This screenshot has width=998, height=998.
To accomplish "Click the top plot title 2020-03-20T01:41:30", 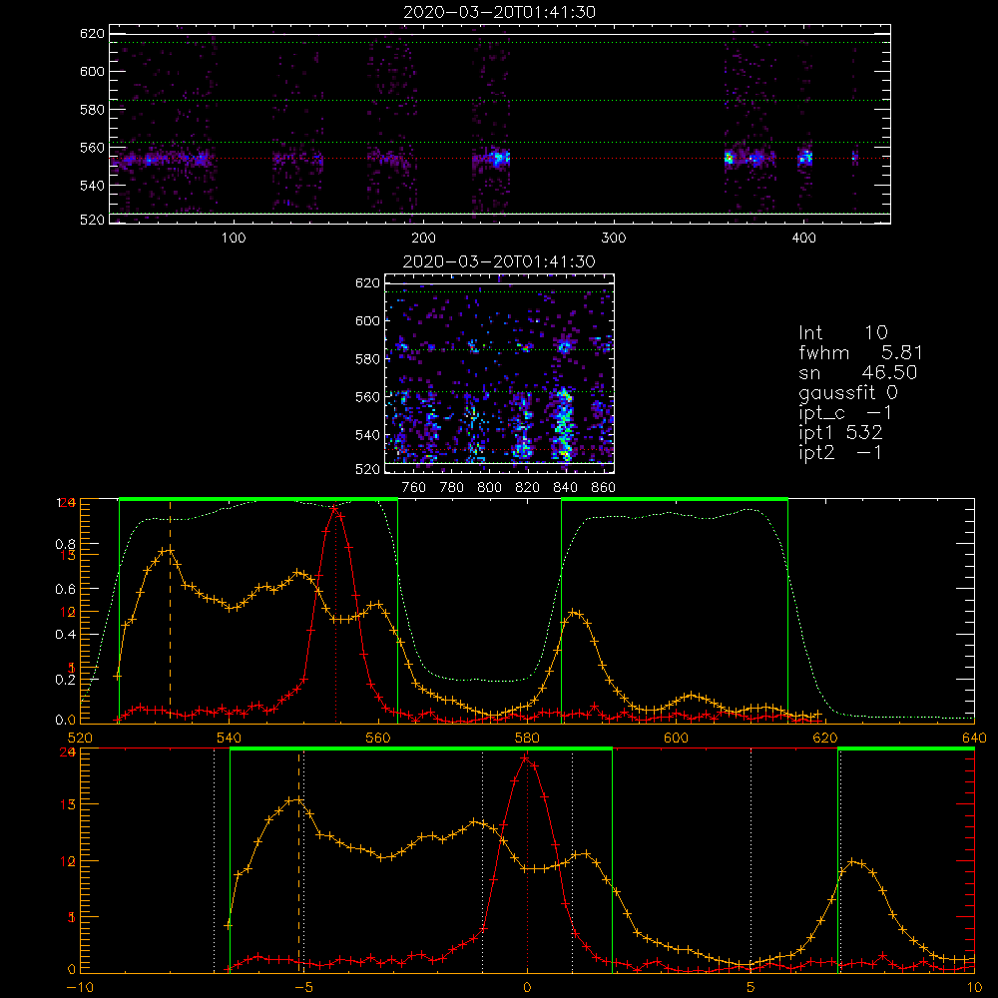I will point(500,12).
